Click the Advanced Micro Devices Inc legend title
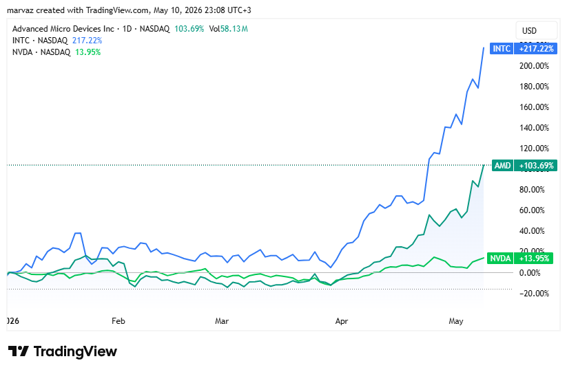 pos(63,29)
